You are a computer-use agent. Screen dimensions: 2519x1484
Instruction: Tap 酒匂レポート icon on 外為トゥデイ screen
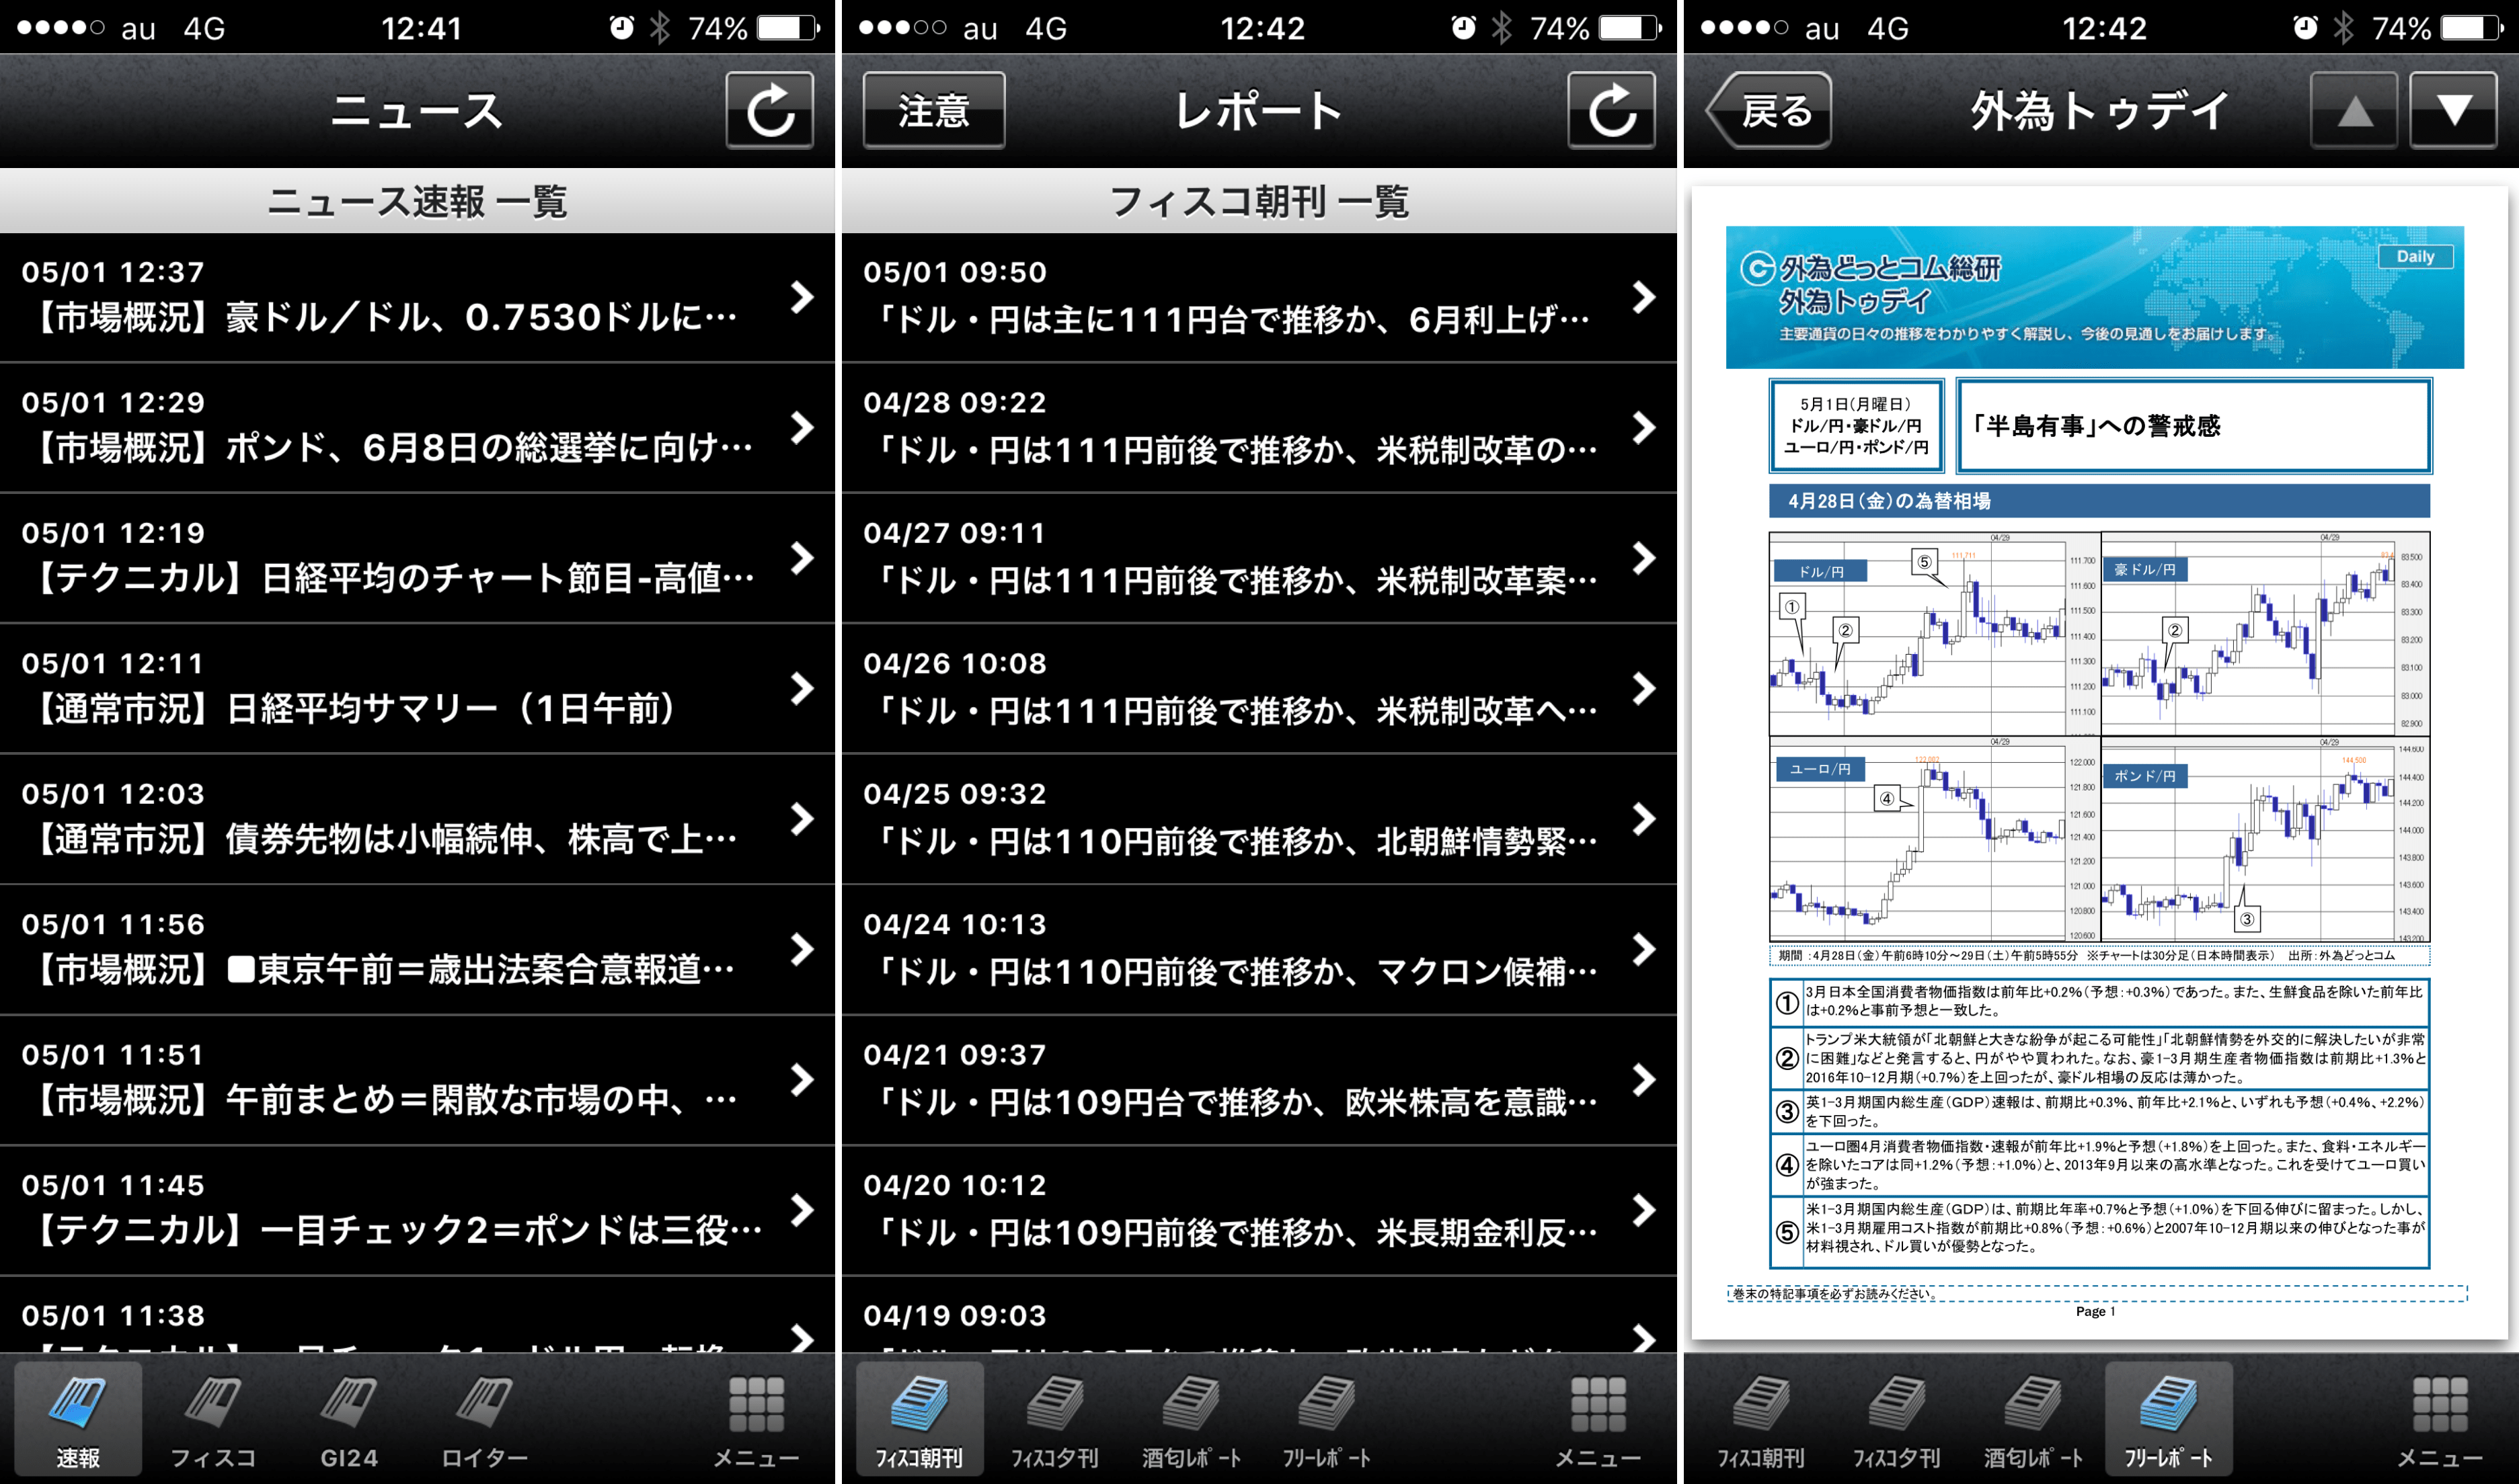pyautogui.click(x=2033, y=1420)
